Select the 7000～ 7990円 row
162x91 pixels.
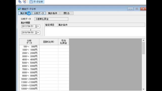coord(44,69)
